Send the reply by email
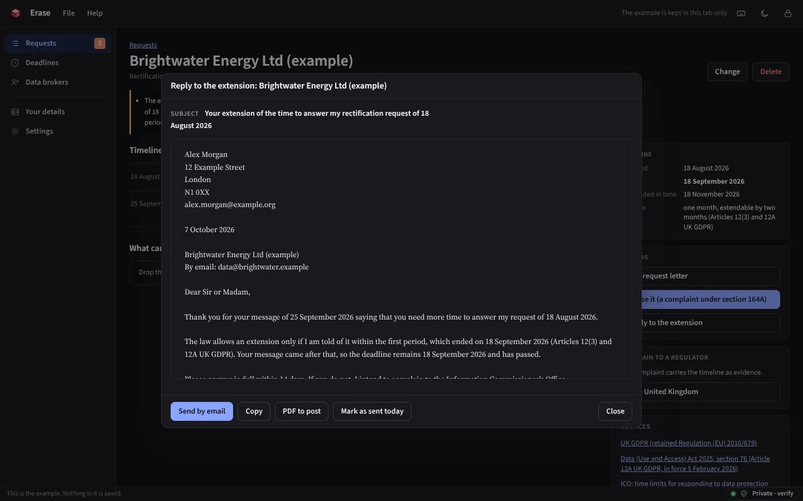Image resolution: width=803 pixels, height=501 pixels. tap(202, 411)
